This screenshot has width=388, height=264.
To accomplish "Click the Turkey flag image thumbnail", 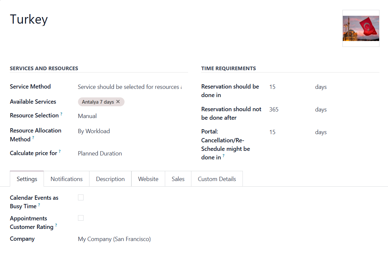I will coord(361,28).
